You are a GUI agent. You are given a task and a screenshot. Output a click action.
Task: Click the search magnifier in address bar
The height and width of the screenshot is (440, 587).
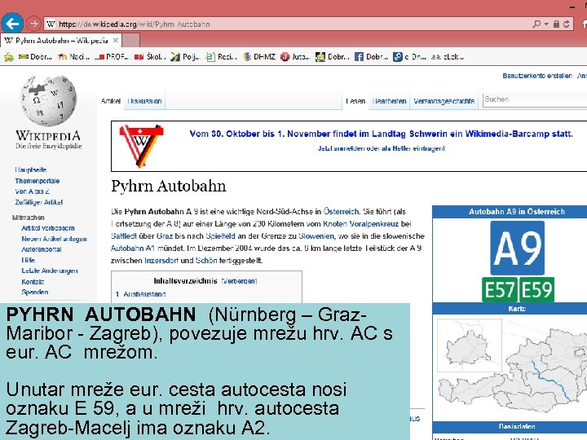coord(536,24)
